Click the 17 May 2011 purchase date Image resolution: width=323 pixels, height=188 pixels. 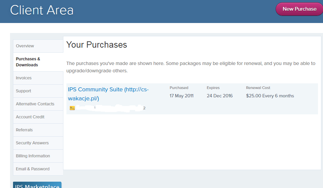click(182, 96)
